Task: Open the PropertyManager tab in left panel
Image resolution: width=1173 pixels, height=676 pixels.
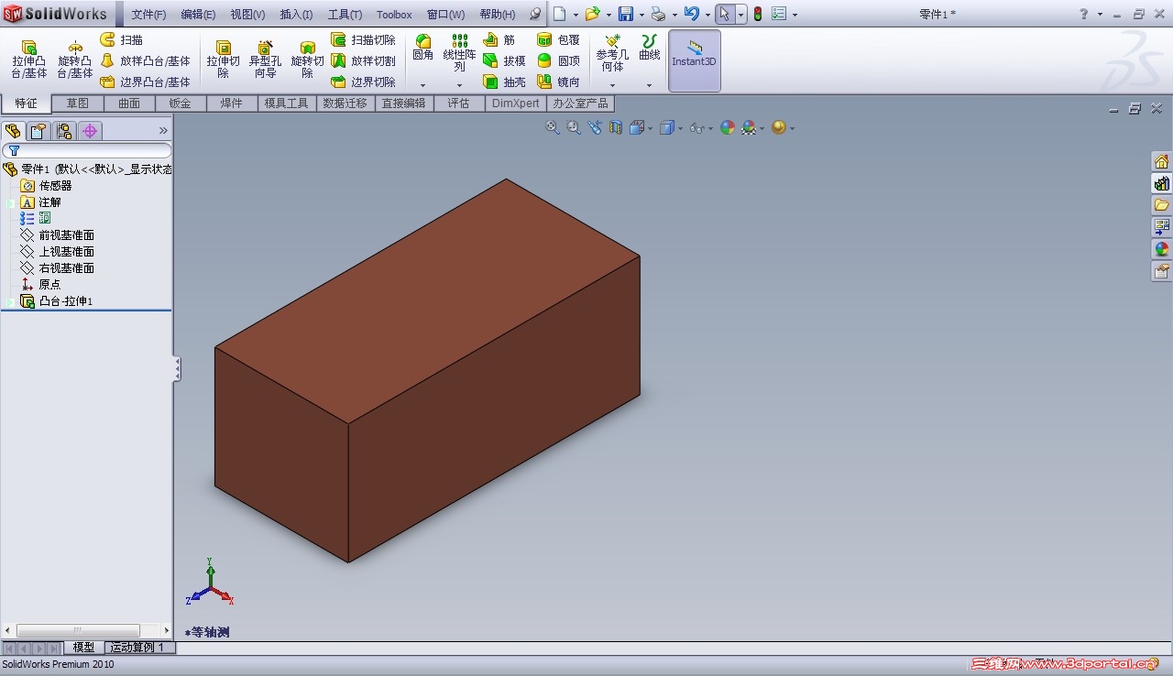Action: click(x=38, y=131)
